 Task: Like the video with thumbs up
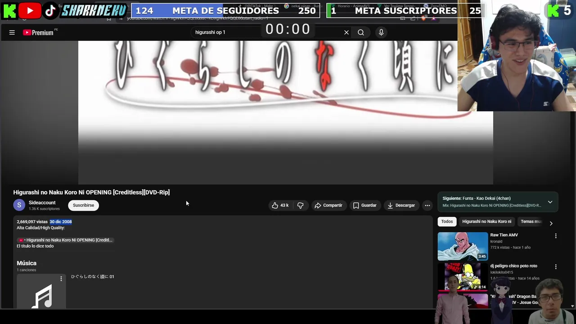coord(280,205)
